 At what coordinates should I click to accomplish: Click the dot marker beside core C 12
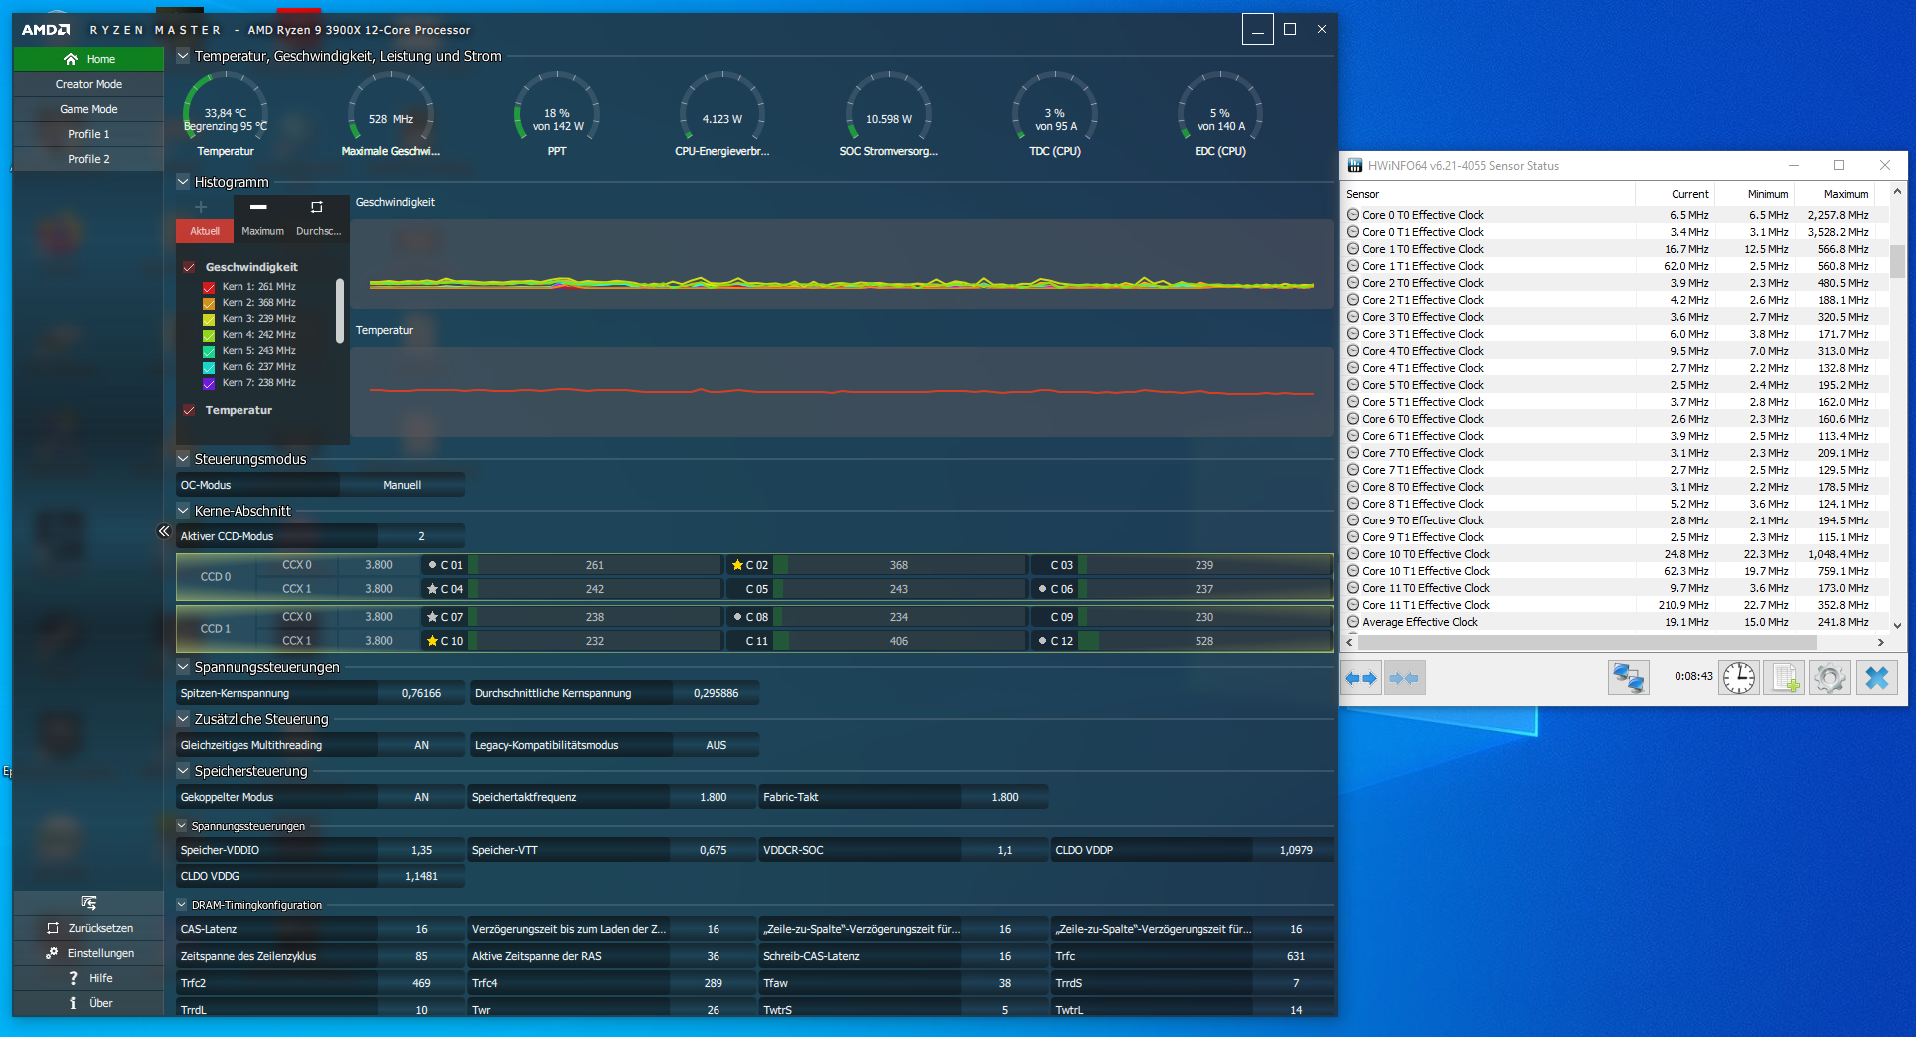coord(1042,641)
